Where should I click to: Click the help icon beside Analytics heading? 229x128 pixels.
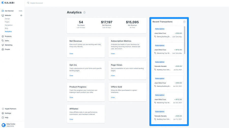(x=84, y=12)
